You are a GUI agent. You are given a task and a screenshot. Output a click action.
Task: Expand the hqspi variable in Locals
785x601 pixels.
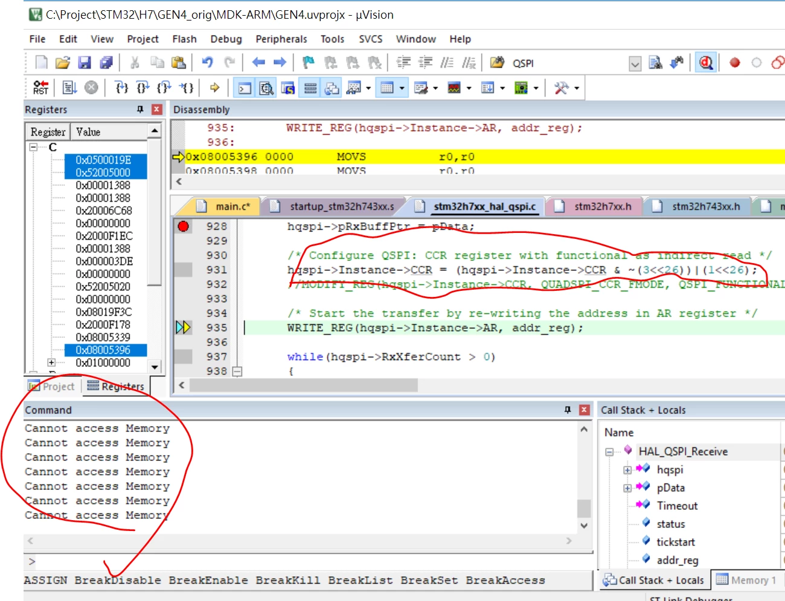627,470
